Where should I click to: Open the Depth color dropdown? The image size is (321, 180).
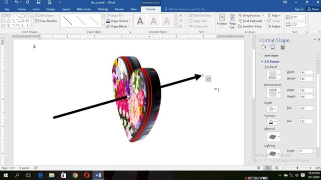coord(272,109)
